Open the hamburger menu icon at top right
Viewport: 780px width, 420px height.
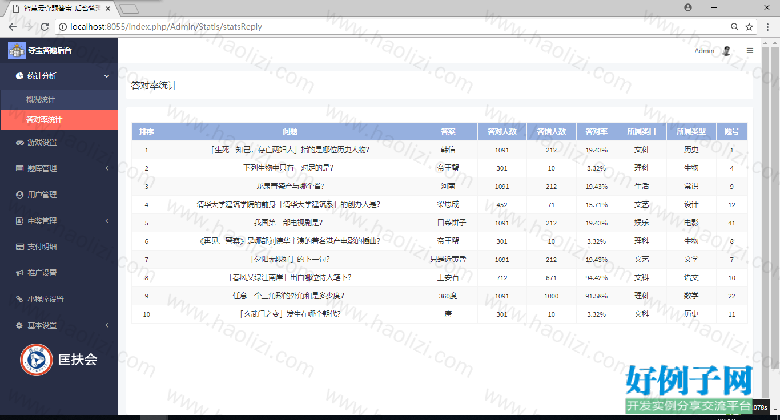pyautogui.click(x=750, y=51)
